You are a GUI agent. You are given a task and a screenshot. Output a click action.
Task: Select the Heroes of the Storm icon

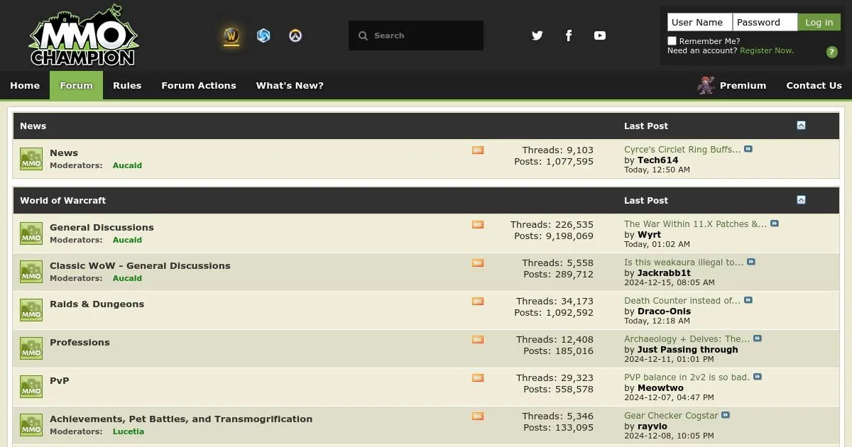tap(263, 35)
